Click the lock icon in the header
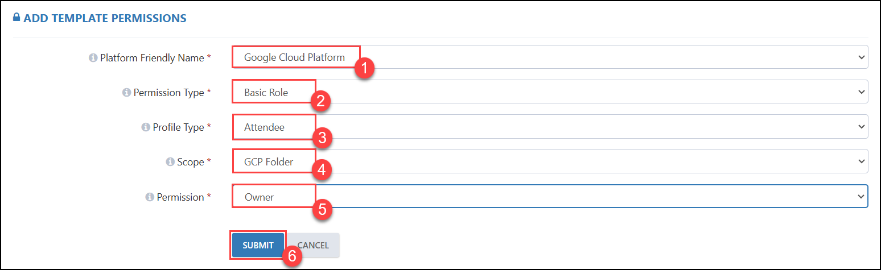The height and width of the screenshot is (270, 881). 17,18
